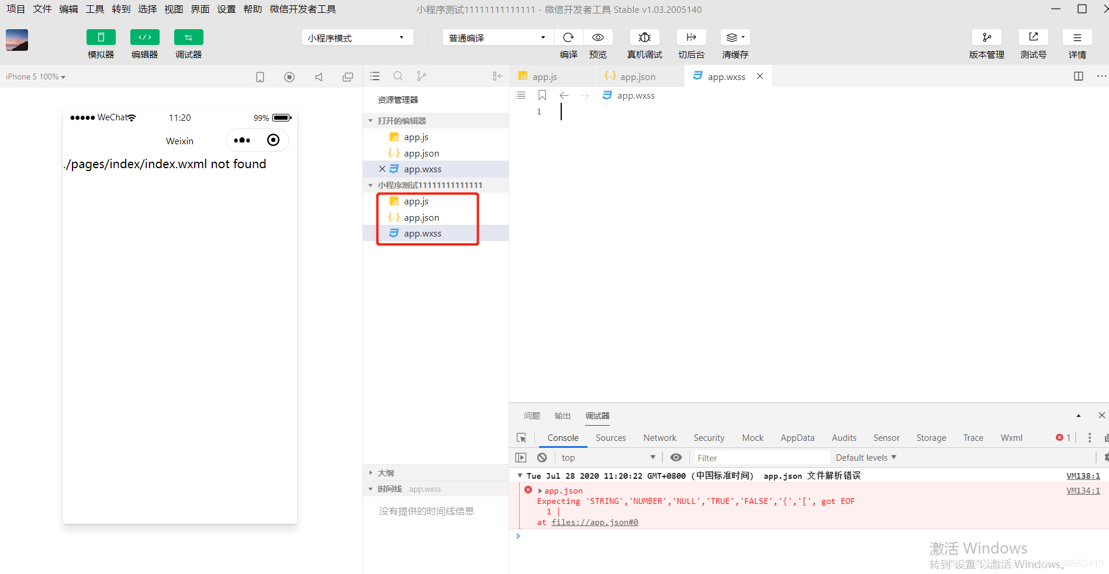Click the simulator record icon
Image resolution: width=1109 pixels, height=574 pixels.
pos(289,76)
